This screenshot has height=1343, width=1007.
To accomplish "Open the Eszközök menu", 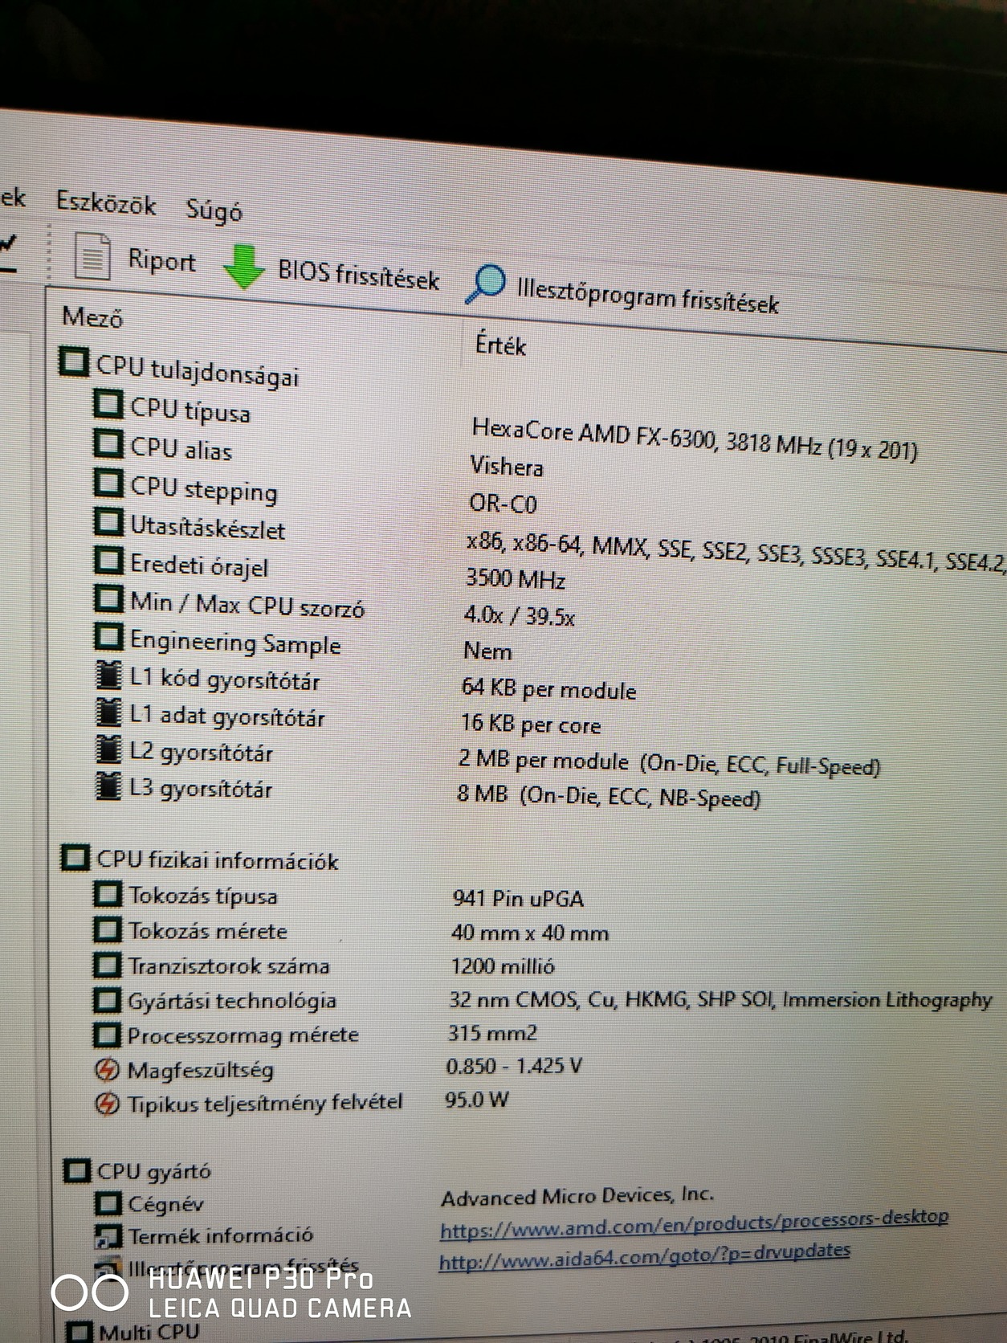I will coord(105,202).
